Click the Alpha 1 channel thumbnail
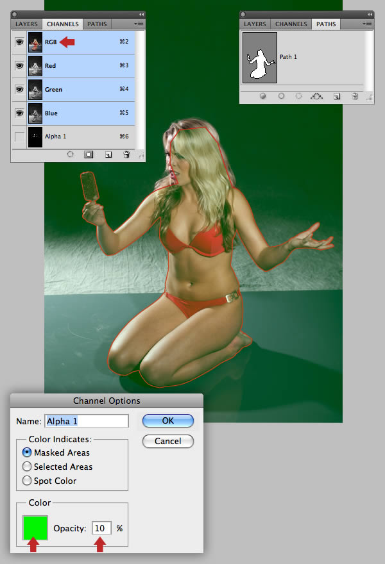This screenshot has width=385, height=564. 35,137
